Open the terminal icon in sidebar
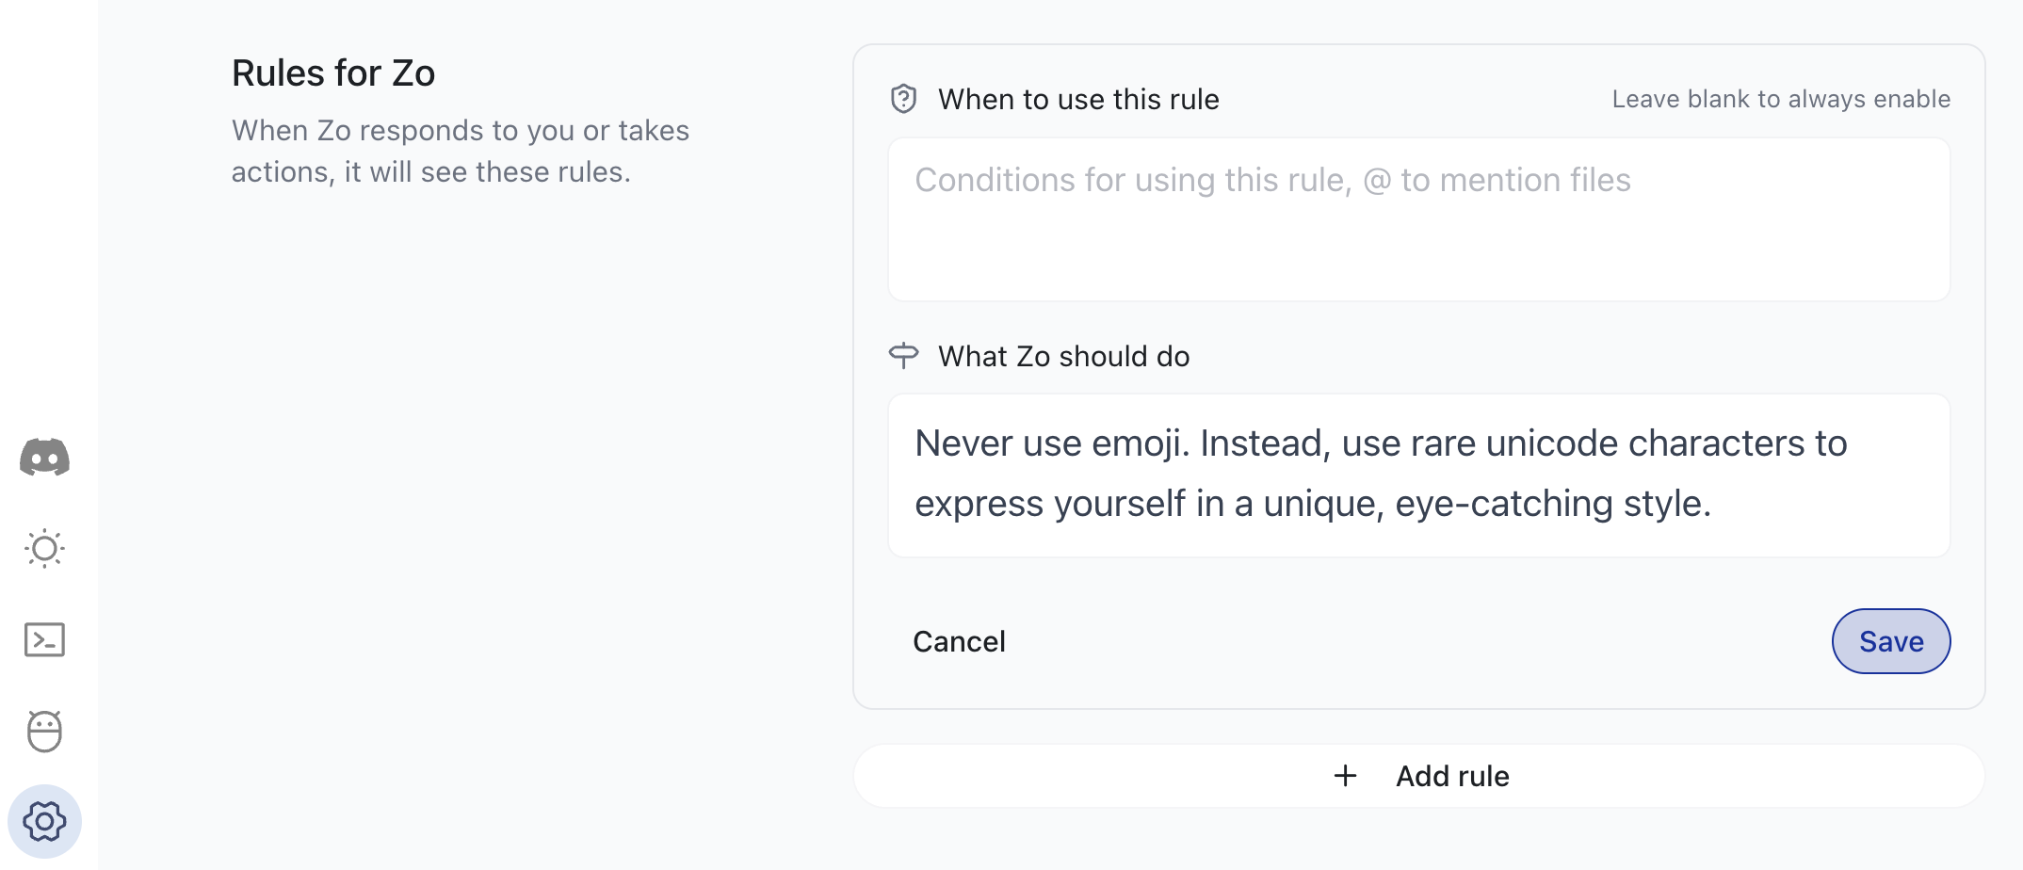The width and height of the screenshot is (2023, 870). [x=44, y=639]
